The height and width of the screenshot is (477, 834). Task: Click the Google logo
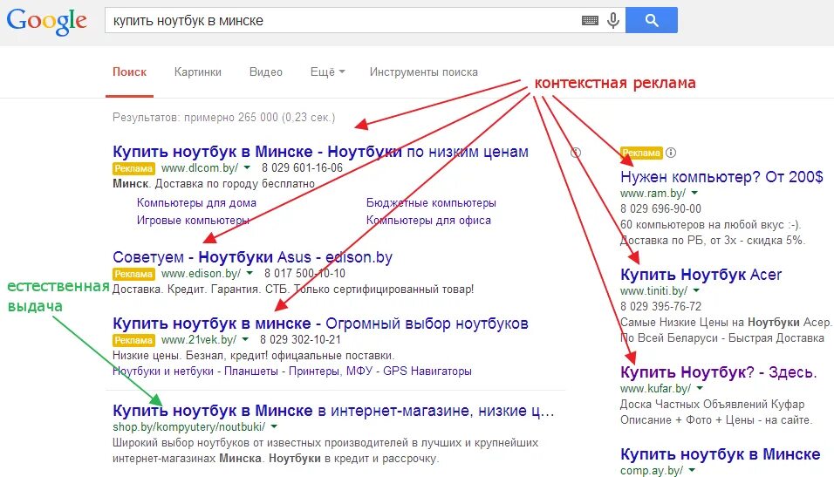[x=47, y=21]
